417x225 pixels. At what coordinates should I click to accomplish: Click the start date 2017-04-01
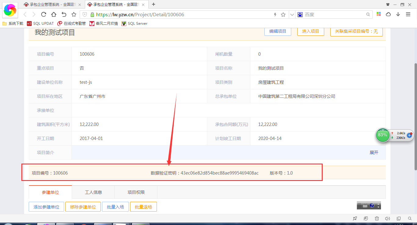91,138
